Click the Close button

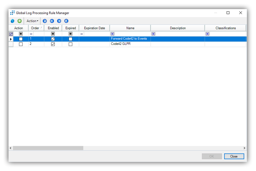pos(234,156)
